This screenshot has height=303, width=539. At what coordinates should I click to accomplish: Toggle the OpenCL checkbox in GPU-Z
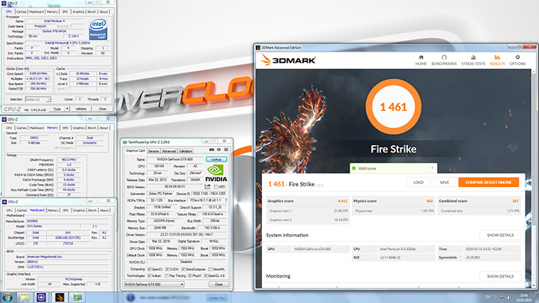149,269
